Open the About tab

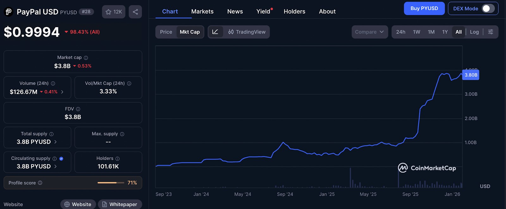(x=327, y=11)
